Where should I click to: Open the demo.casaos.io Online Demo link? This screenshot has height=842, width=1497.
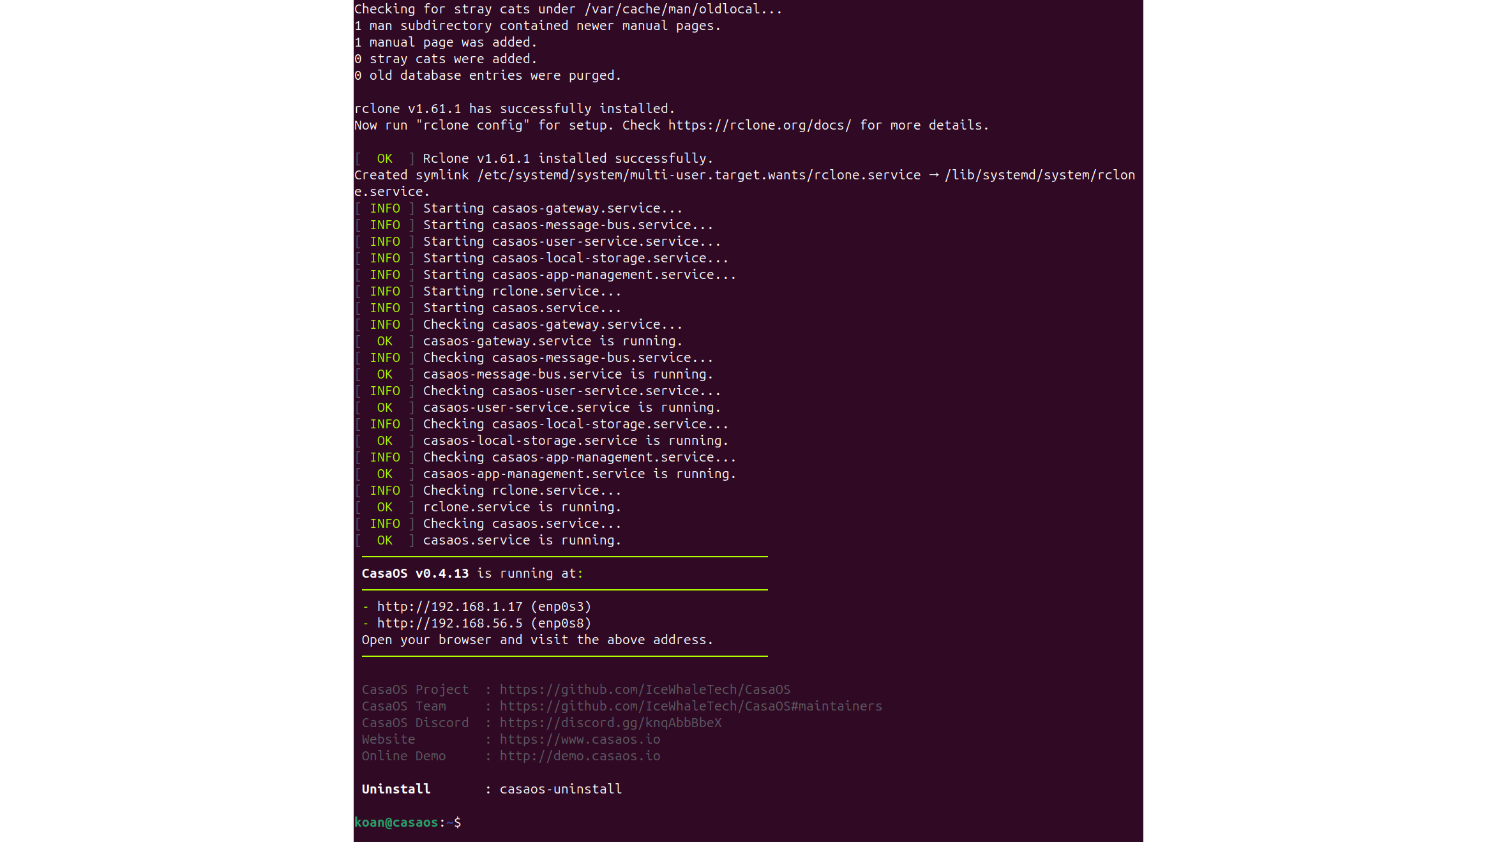click(x=579, y=756)
